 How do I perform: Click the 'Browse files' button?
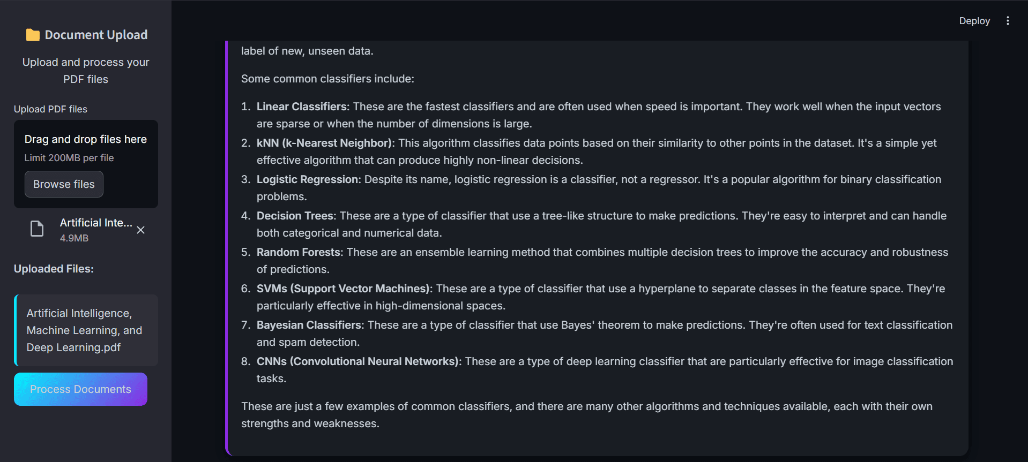coord(64,184)
